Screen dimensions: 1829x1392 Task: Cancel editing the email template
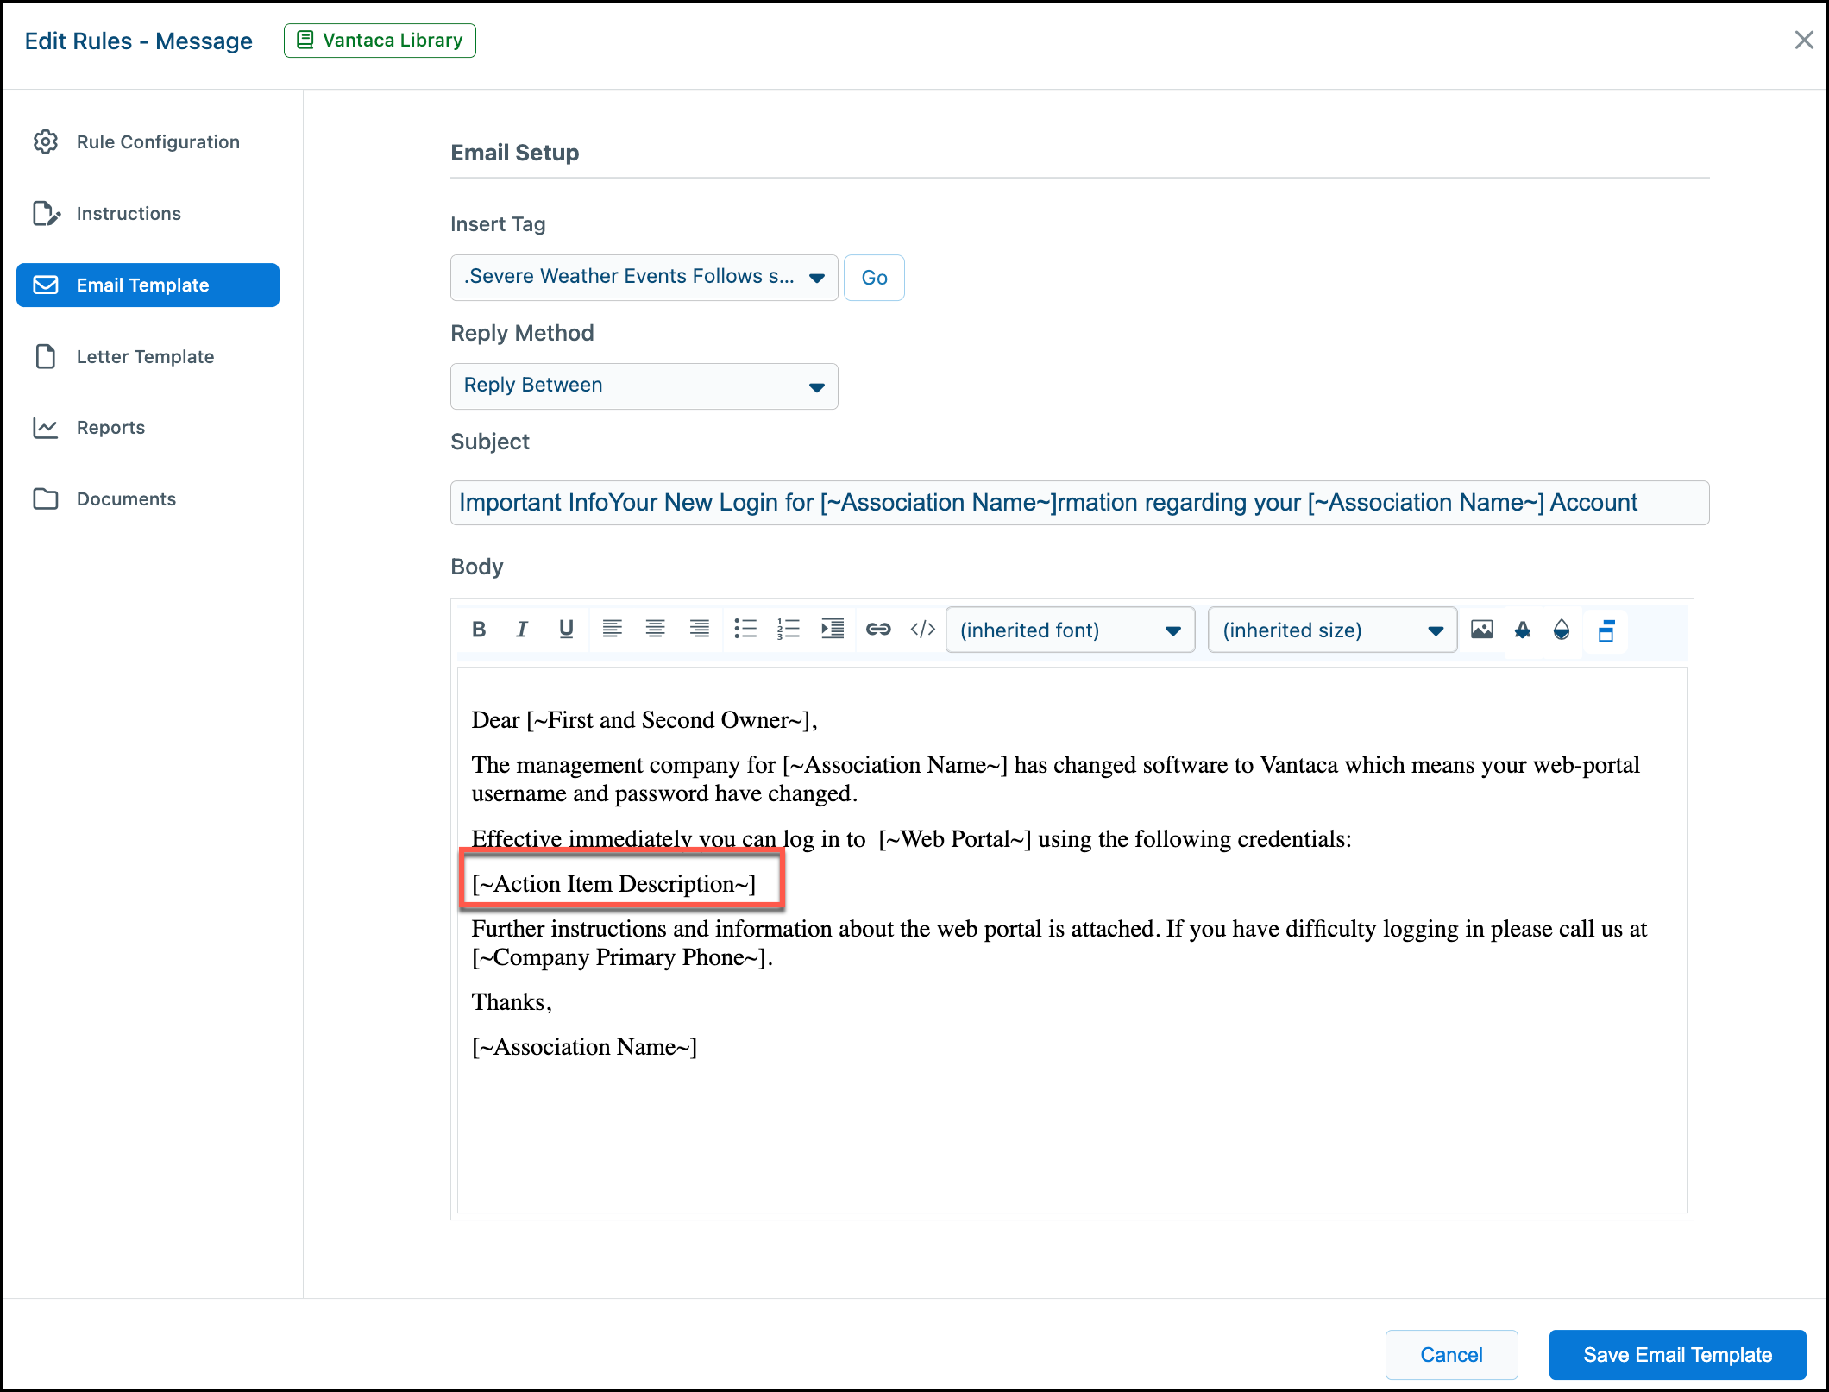[x=1451, y=1355]
